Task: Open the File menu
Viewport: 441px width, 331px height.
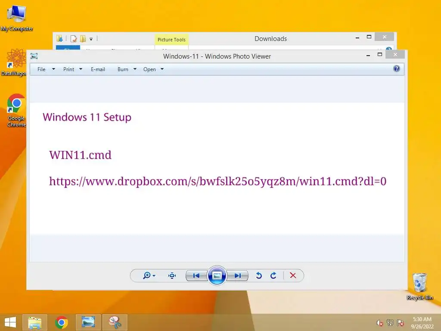Action: [x=41, y=69]
